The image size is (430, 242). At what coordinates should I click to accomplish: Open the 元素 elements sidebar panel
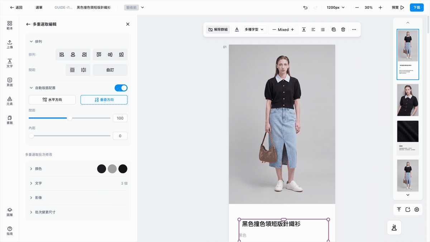pyautogui.click(x=10, y=101)
